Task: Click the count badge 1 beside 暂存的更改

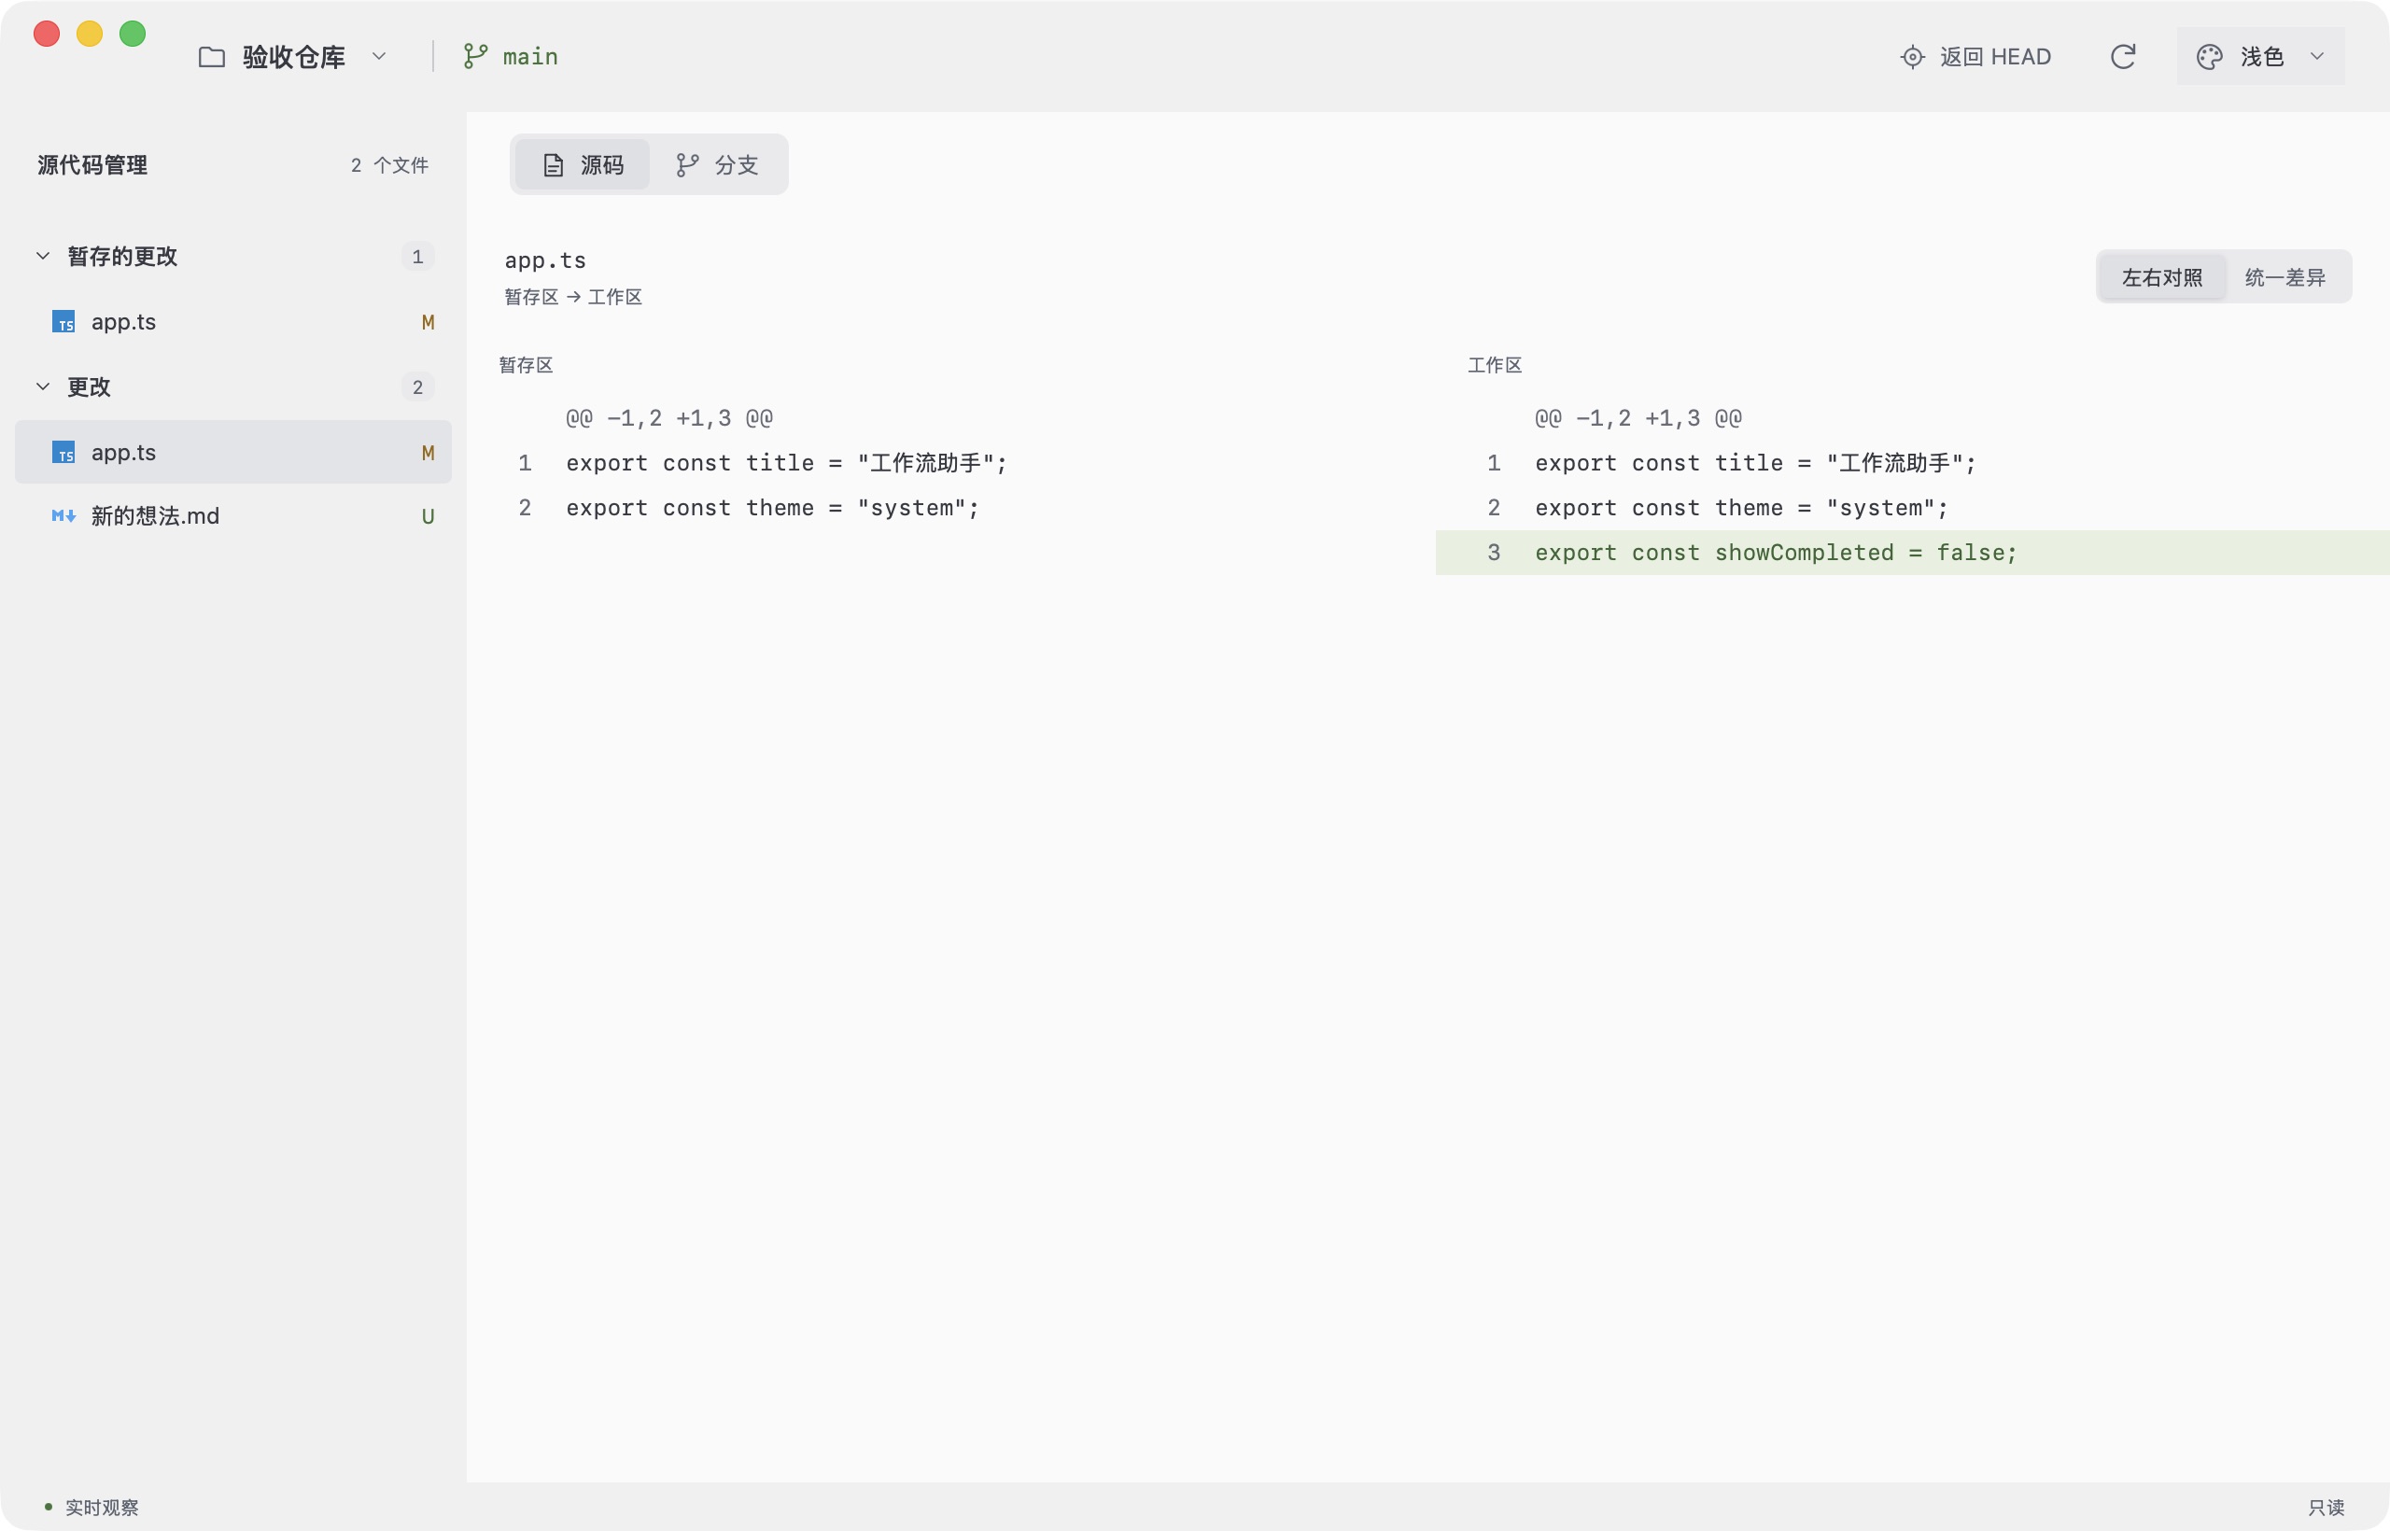Action: [417, 257]
